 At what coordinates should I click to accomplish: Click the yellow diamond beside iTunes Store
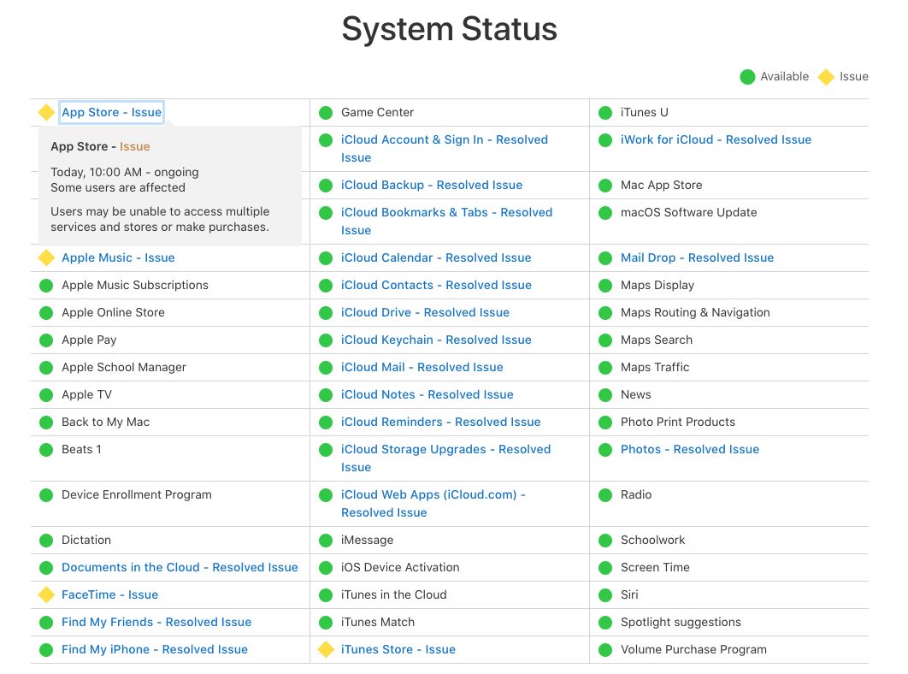pos(326,650)
